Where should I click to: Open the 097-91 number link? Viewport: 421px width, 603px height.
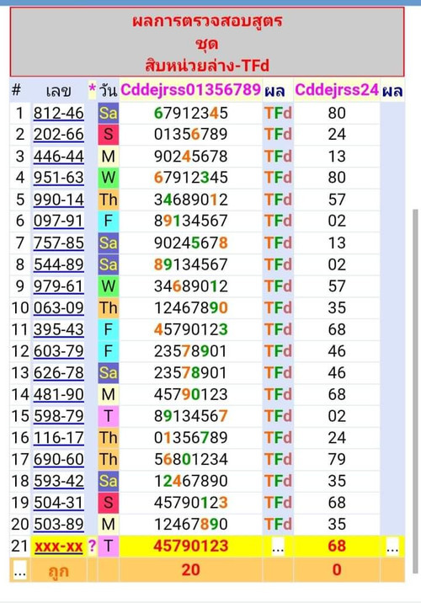58,221
